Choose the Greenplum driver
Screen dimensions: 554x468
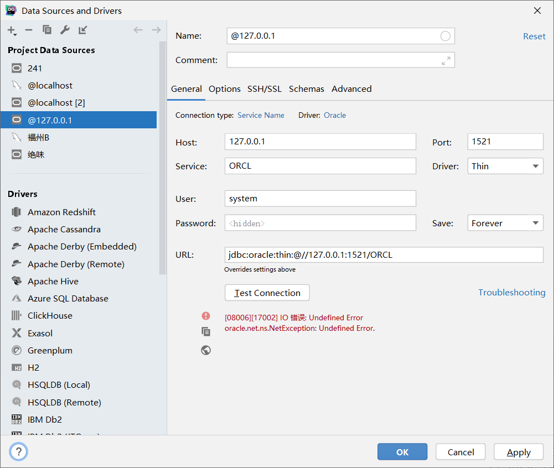pyautogui.click(x=79, y=350)
